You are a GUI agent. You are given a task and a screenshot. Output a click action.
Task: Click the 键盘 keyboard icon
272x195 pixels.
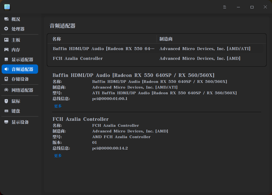pos(7,111)
